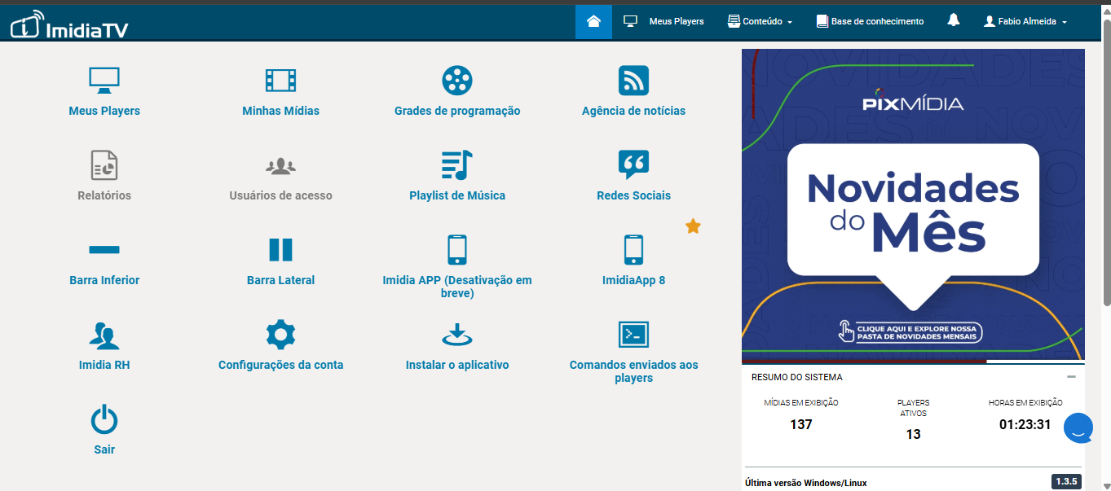Click the 'Clique aqui e explore' banner button
This screenshot has height=491, width=1111.
(x=910, y=331)
